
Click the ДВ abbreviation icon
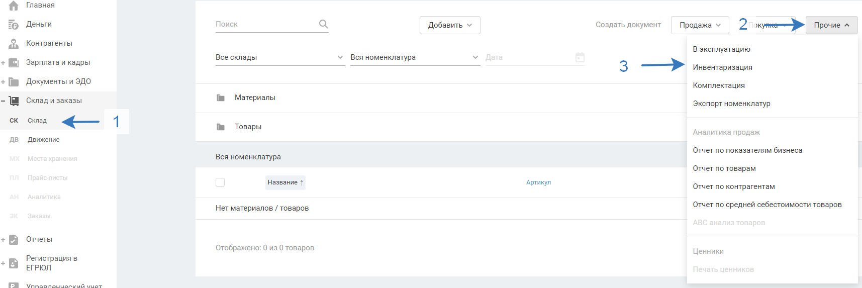(14, 140)
